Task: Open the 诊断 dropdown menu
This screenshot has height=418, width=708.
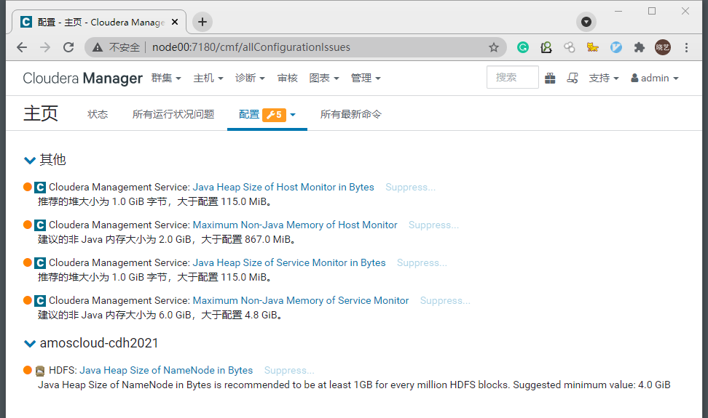Action: click(x=250, y=79)
